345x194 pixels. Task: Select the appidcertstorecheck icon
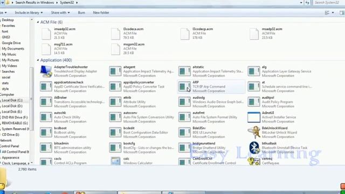(x=46, y=87)
